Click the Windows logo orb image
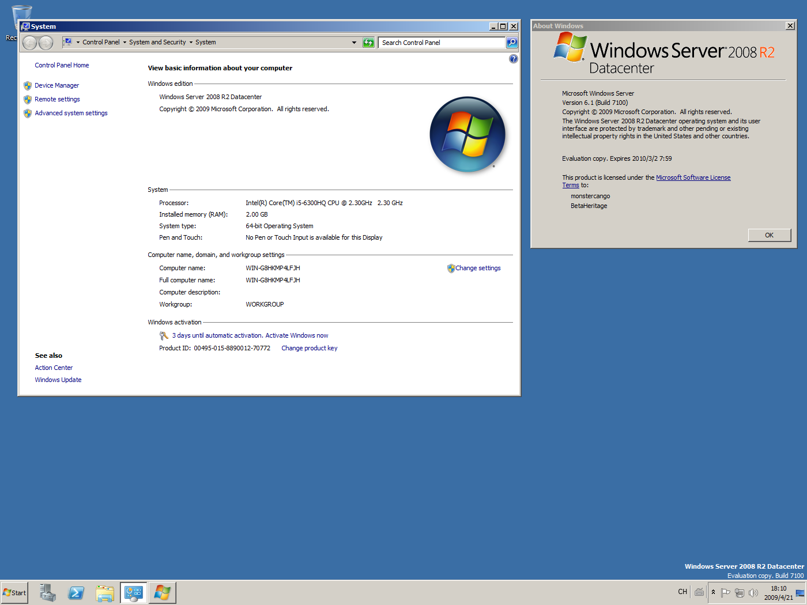Viewport: 807px width, 605px height. [x=467, y=134]
